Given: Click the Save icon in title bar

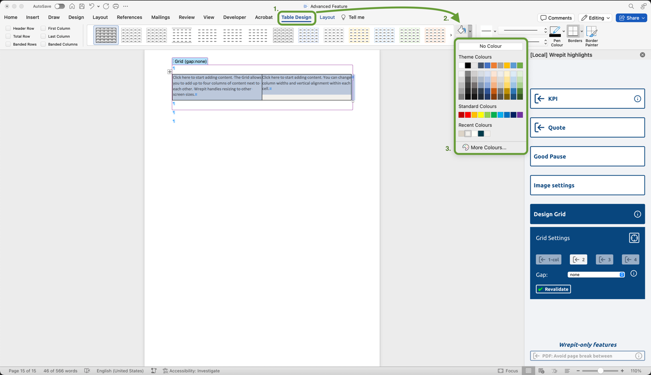Looking at the screenshot, I should [x=82, y=7].
